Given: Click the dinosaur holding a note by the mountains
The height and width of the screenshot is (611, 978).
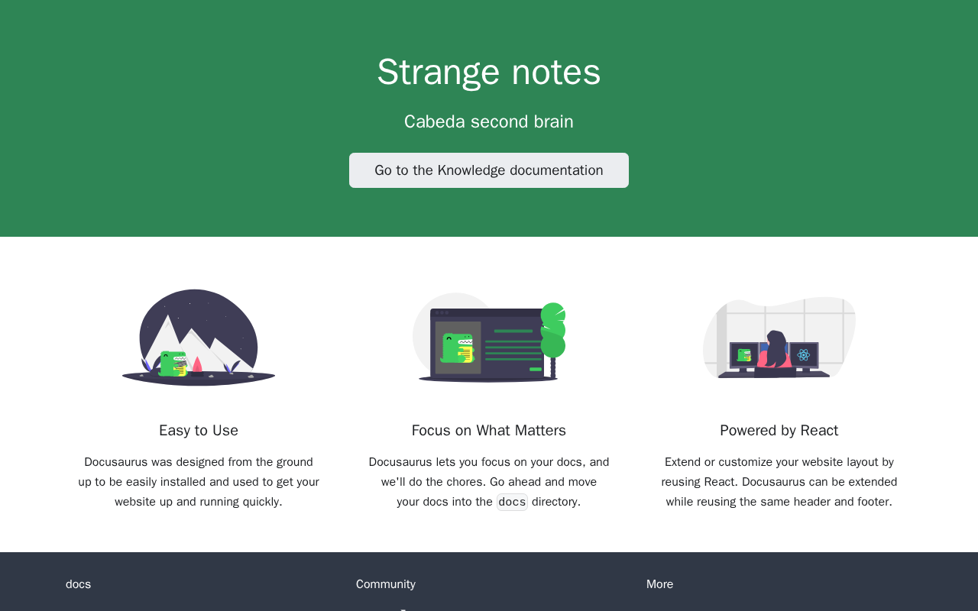Looking at the screenshot, I should point(173,364).
